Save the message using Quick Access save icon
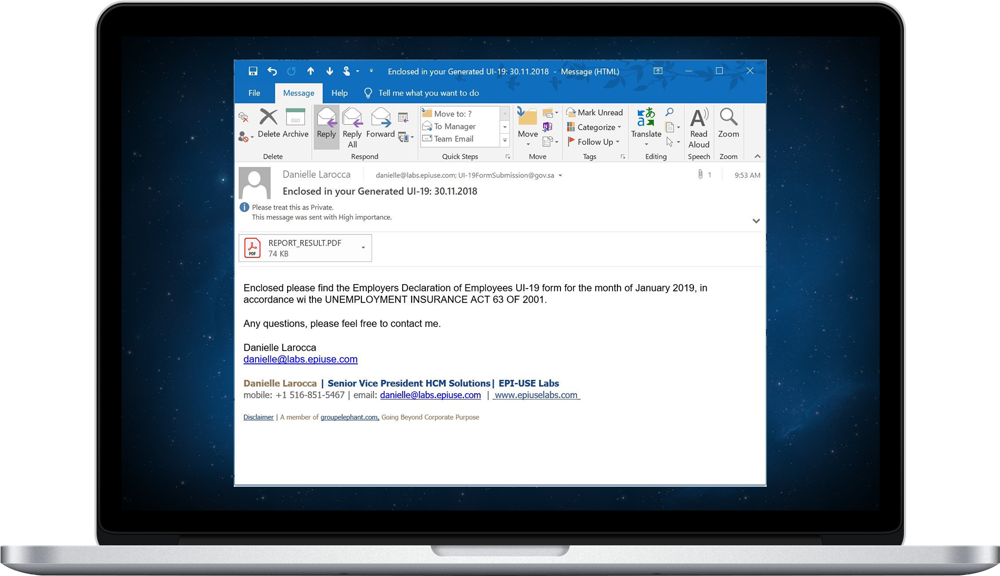The width and height of the screenshot is (1000, 576). [253, 70]
